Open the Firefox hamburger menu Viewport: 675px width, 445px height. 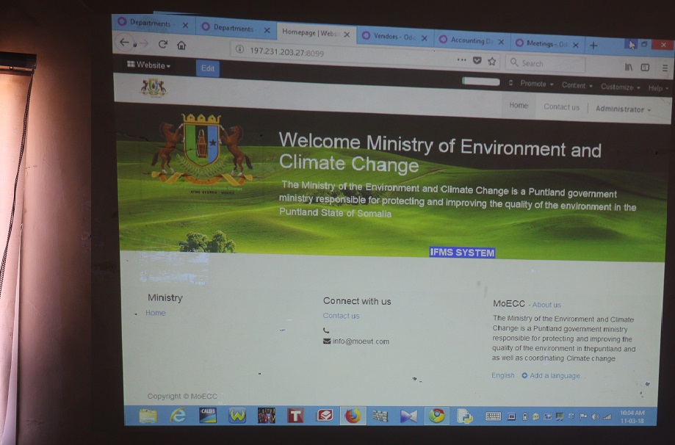(x=665, y=68)
